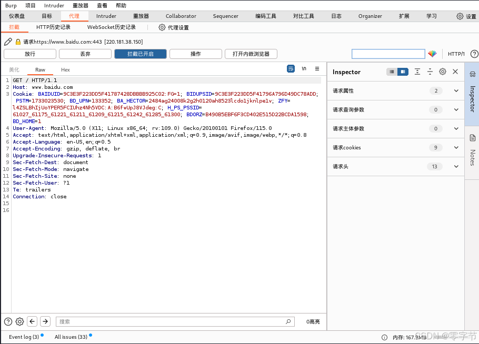Click the Host: www.baidu.com line

43,87
